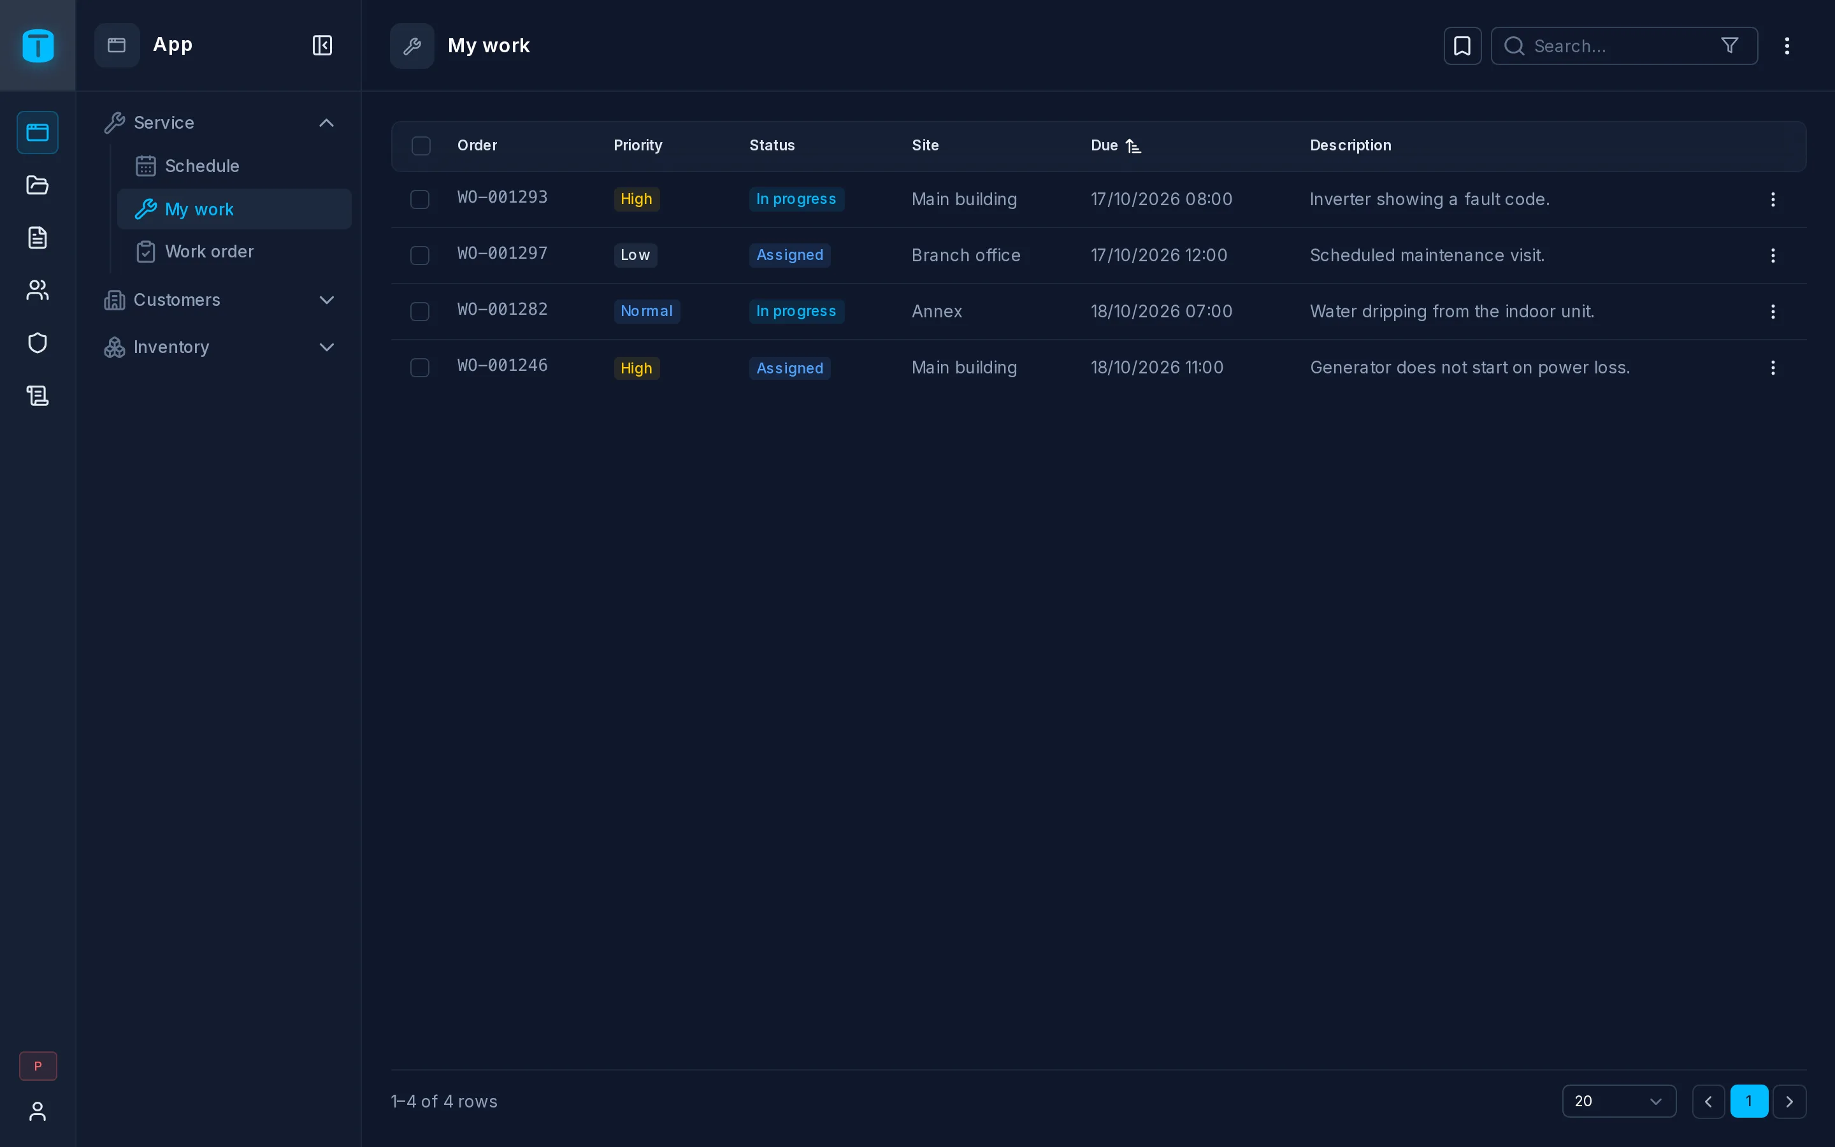This screenshot has width=1835, height=1147.
Task: Check the WO-001297 row checkbox
Action: click(419, 256)
